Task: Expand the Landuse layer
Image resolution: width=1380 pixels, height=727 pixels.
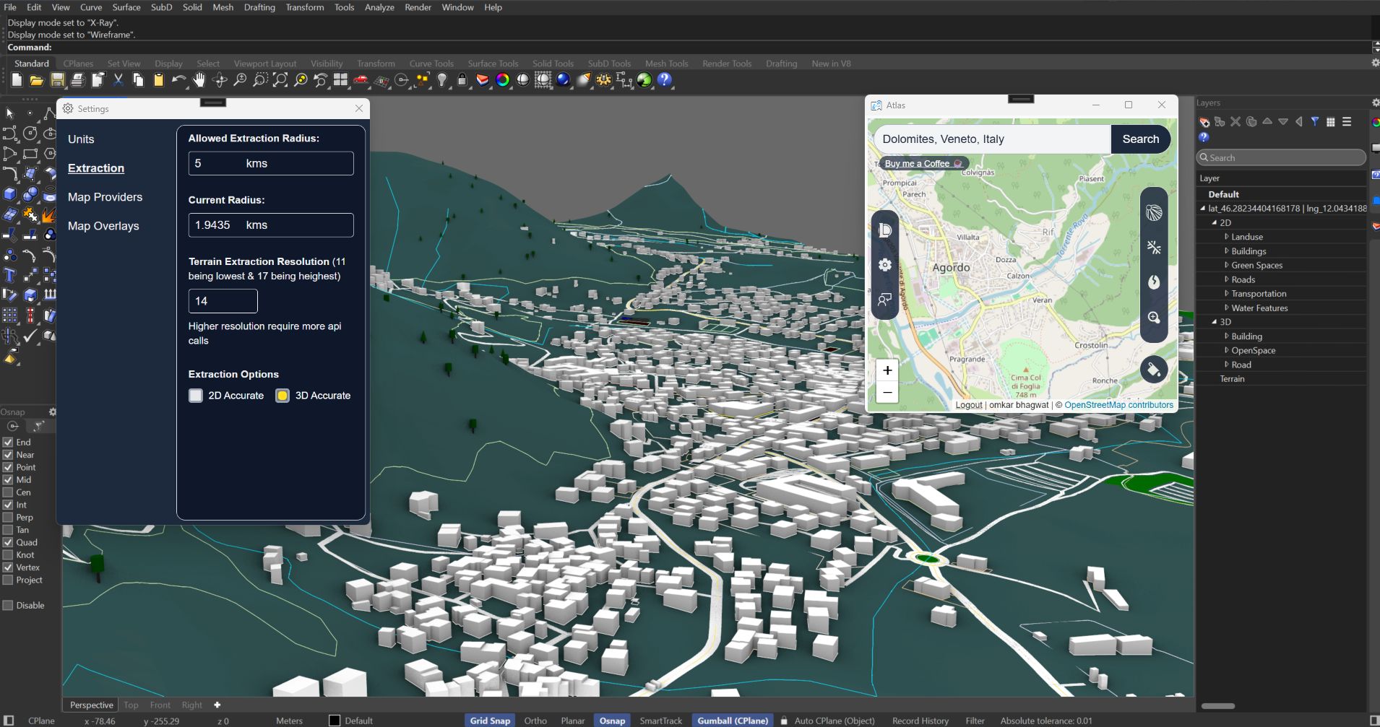Action: 1226,237
